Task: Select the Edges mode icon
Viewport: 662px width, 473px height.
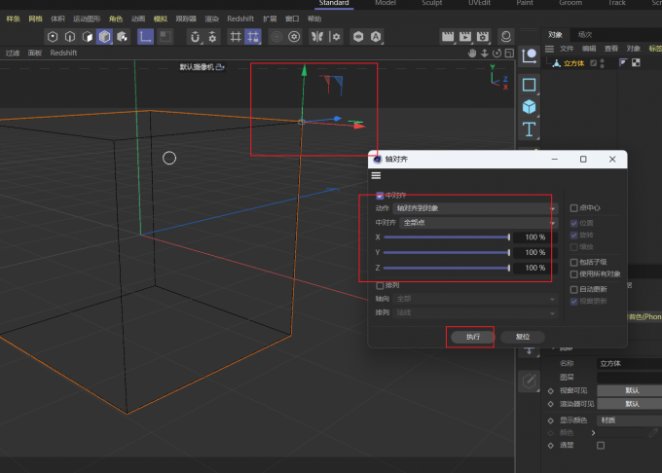Action: [x=70, y=37]
